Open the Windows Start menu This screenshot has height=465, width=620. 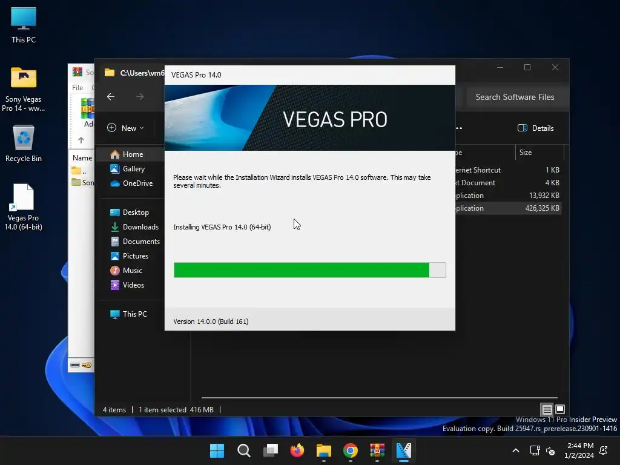(217, 450)
